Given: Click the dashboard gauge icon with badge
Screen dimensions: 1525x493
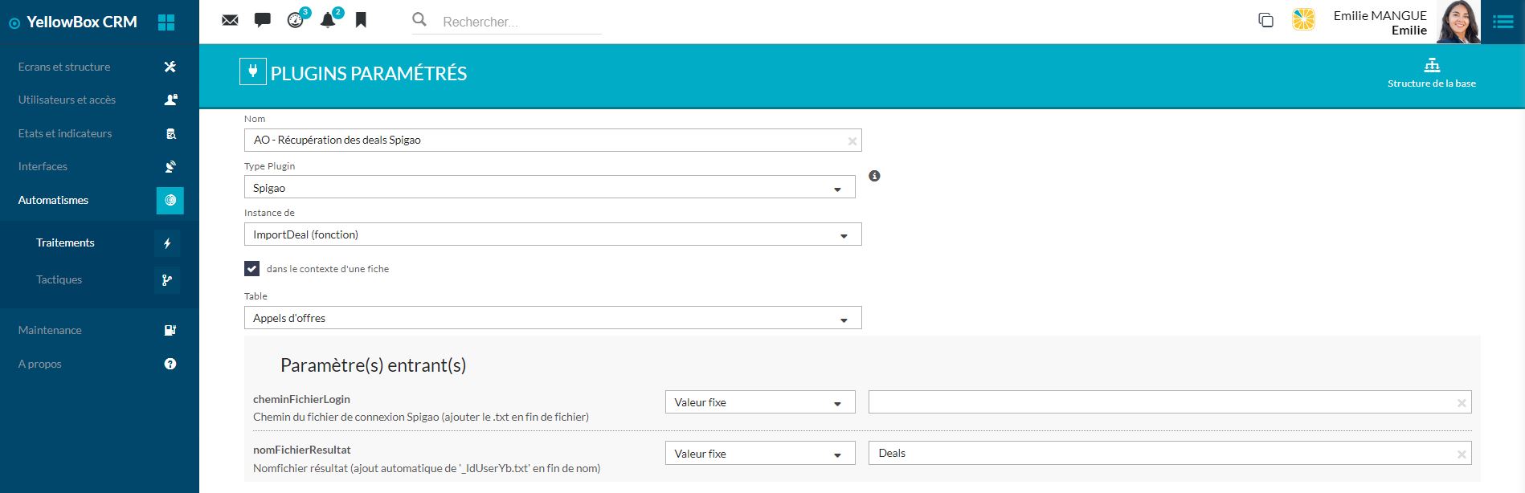Looking at the screenshot, I should [296, 21].
